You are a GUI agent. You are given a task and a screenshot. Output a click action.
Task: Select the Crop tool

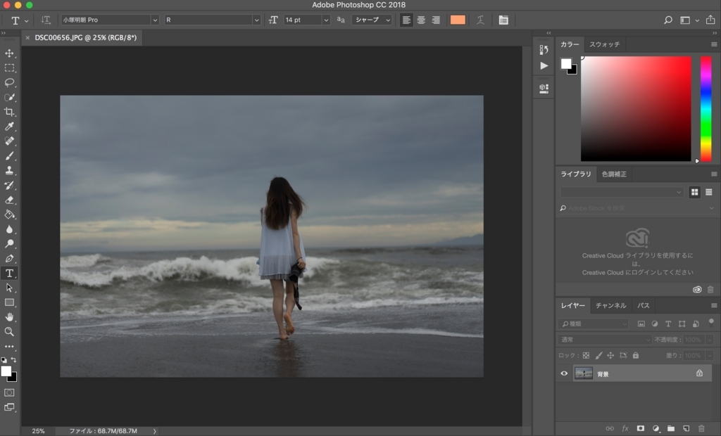(9, 112)
